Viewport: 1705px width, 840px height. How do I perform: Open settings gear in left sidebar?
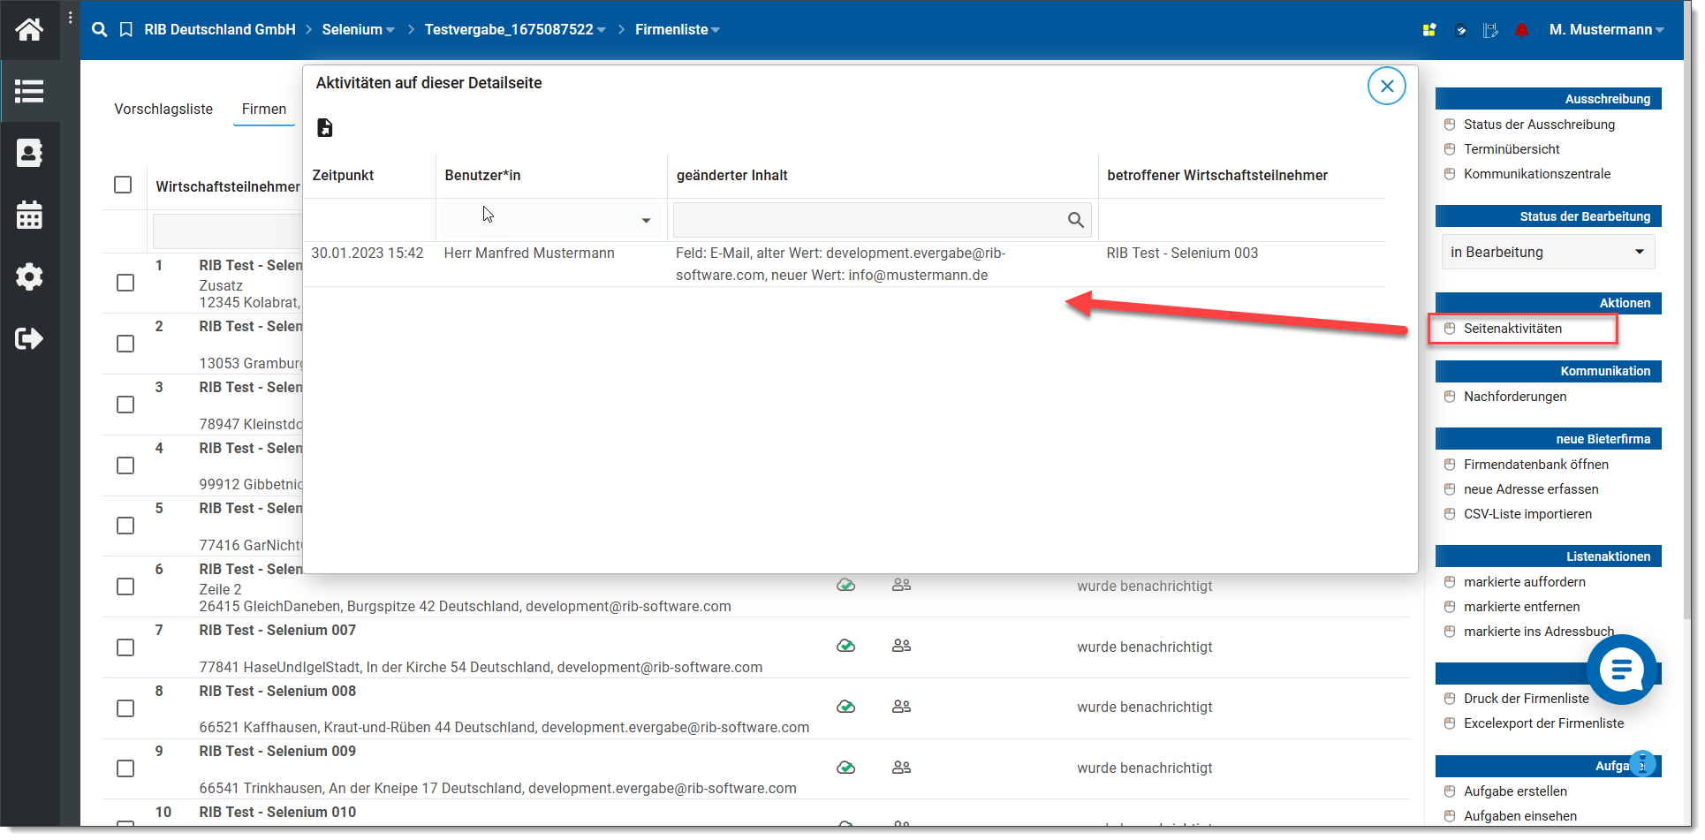tap(29, 276)
